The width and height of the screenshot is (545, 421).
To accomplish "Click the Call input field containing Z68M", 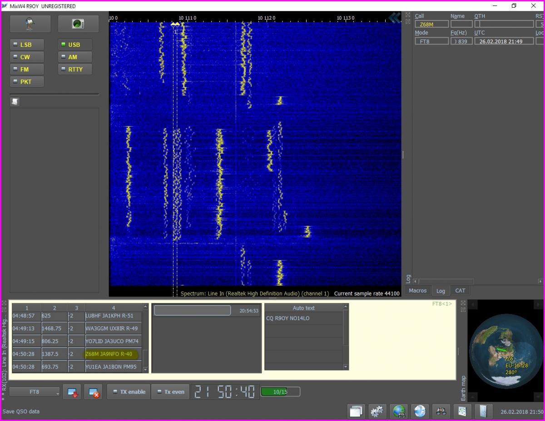I will [x=431, y=24].
